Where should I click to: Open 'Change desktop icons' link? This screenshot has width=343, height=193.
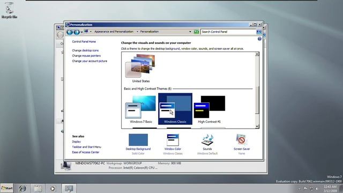(x=85, y=50)
